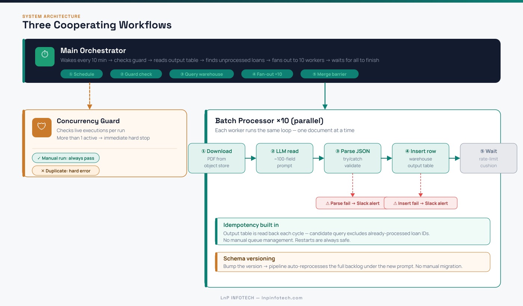Select the Schedule step pill
This screenshot has width=523, height=306.
(x=81, y=74)
